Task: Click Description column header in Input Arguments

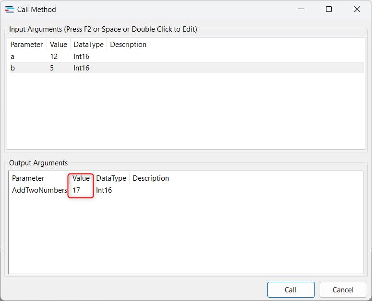Action: (128, 45)
